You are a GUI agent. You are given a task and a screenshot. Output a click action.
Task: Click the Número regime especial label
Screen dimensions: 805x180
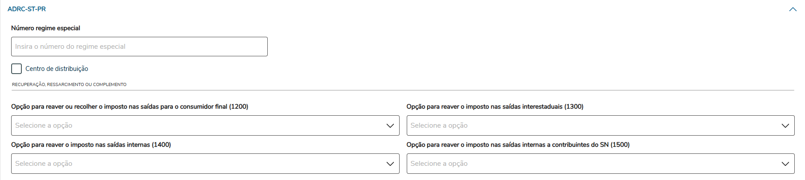(45, 28)
